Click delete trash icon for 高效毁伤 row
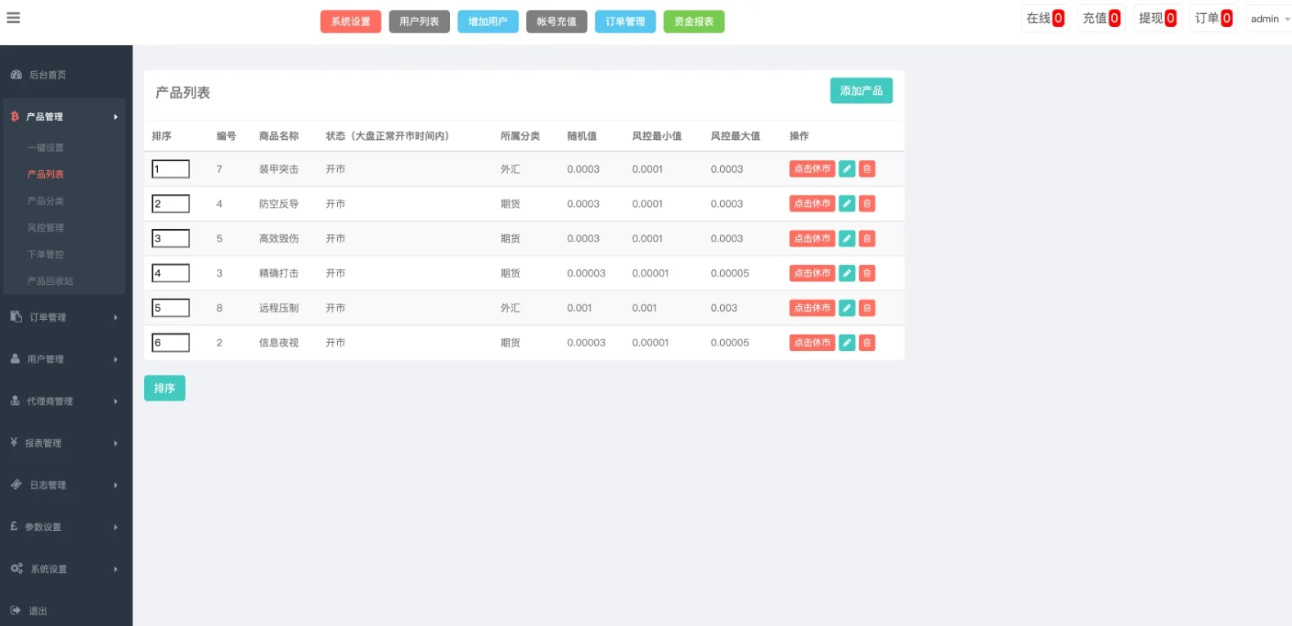Image resolution: width=1292 pixels, height=626 pixels. (867, 238)
